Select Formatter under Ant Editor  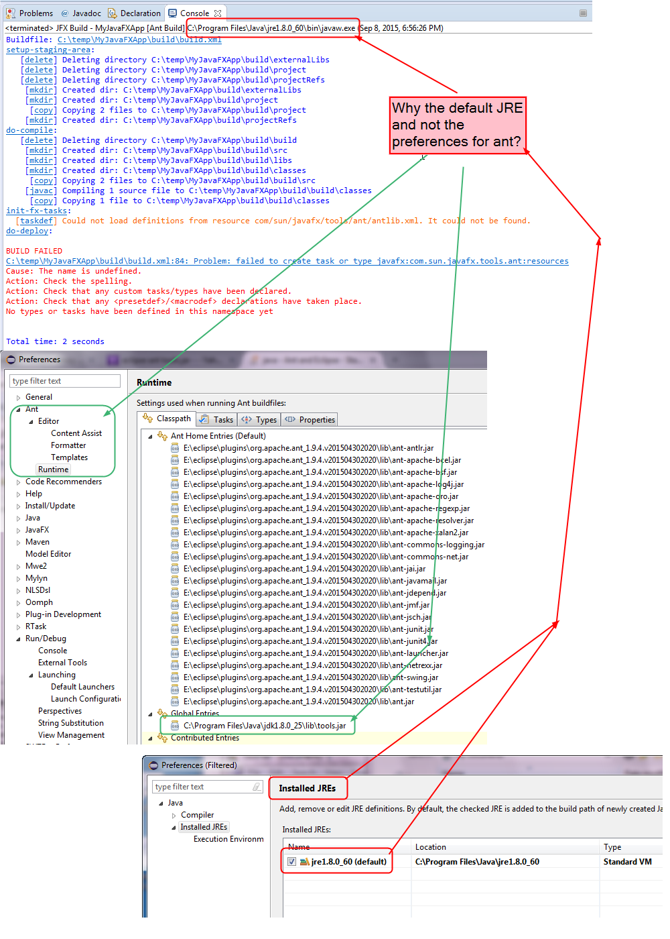[x=68, y=445]
